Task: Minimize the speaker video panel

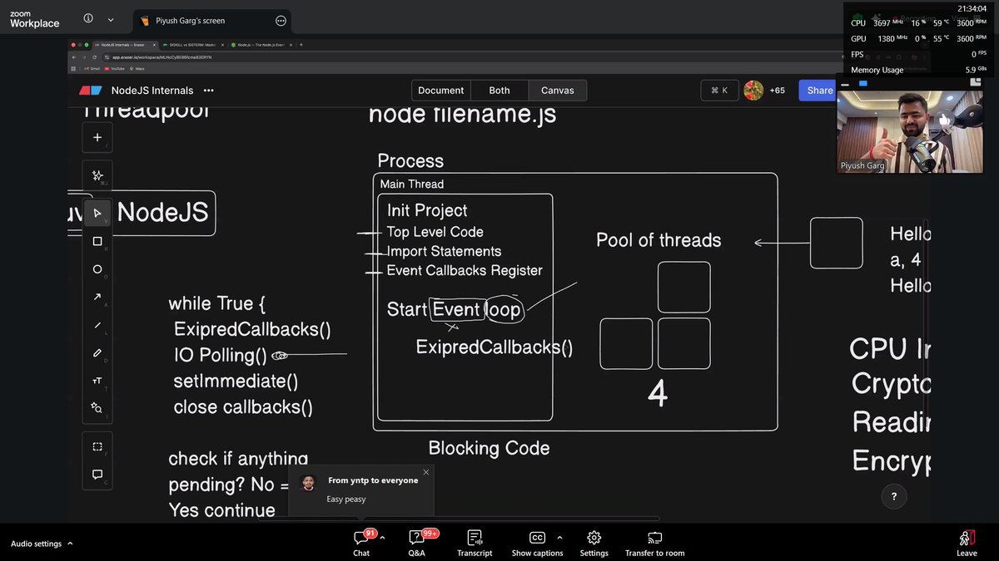Action: 846,84
